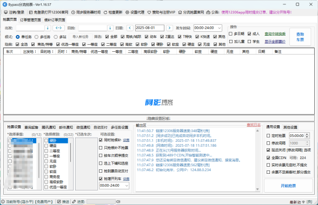318x205 pixels.
Task: Click the heart icon for sponsor and VIP
Action: pos(149,12)
